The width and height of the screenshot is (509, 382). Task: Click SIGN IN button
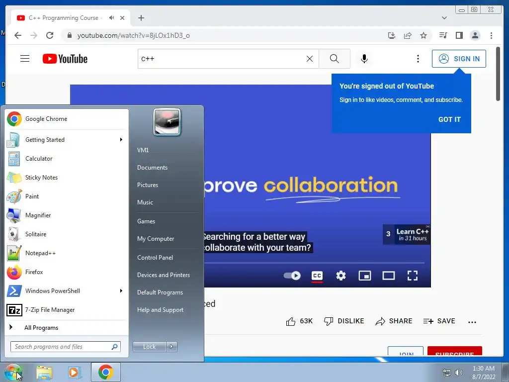(459, 59)
